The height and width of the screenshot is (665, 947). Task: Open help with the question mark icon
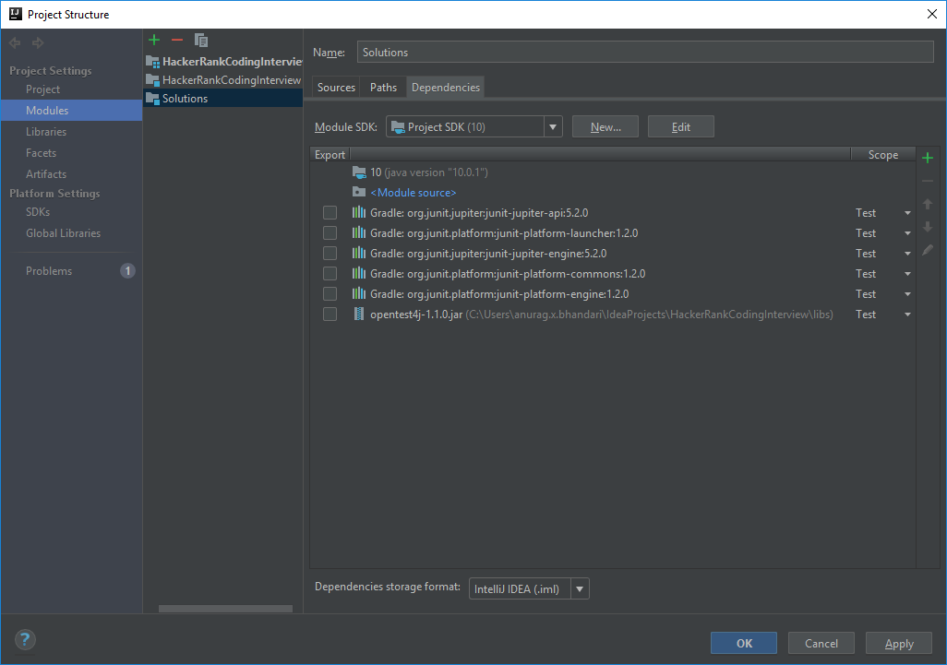[25, 640]
